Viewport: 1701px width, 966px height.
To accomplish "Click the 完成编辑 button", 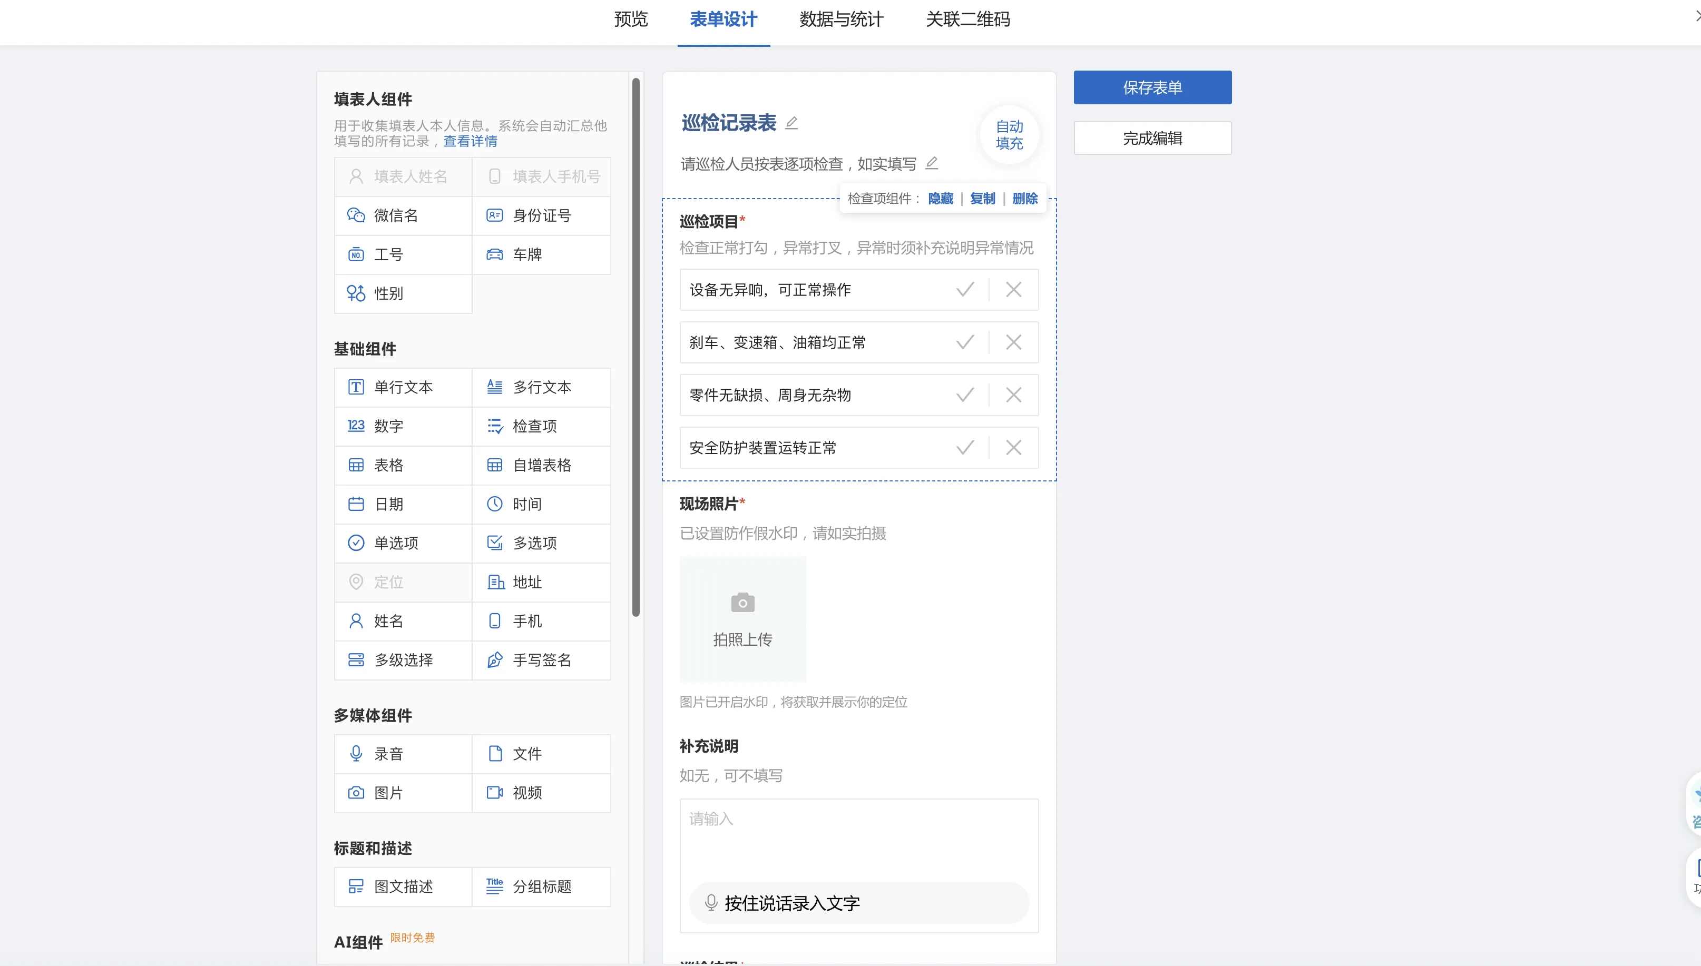I will point(1152,139).
